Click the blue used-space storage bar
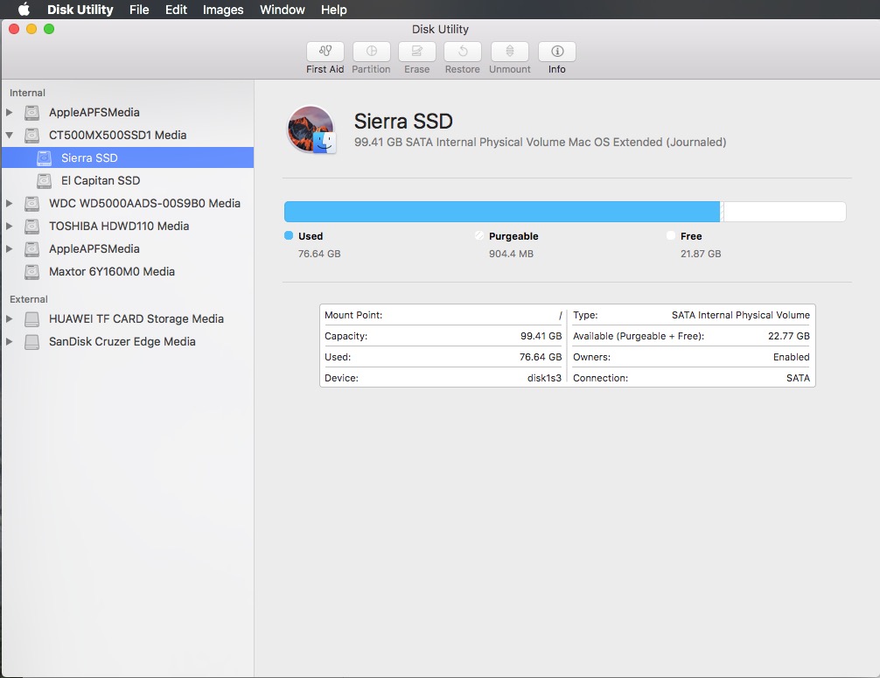Image resolution: width=880 pixels, height=678 pixels. [501, 212]
